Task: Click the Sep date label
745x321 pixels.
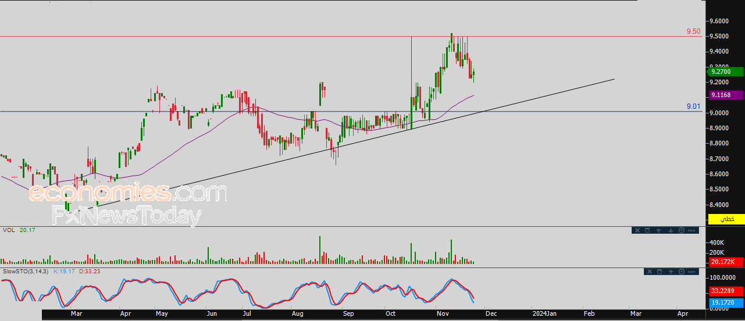Action: [348, 313]
